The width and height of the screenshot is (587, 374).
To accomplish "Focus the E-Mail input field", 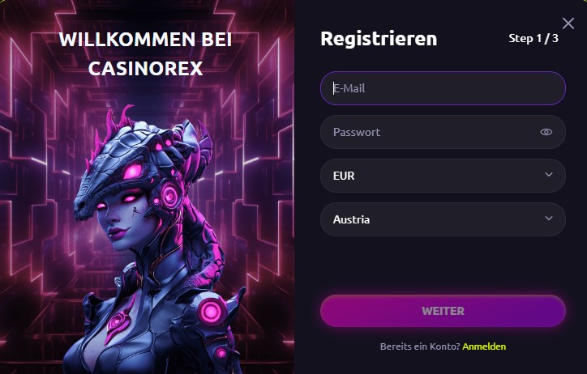I will click(443, 88).
